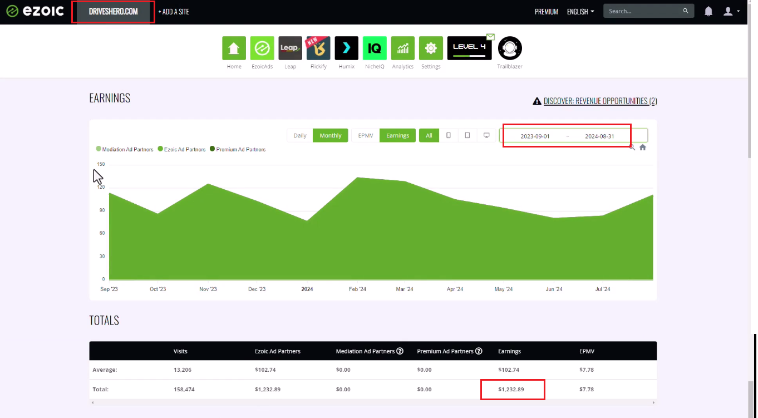Toggle Premium Ad Partners legend series

[x=238, y=149]
